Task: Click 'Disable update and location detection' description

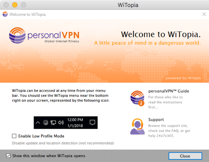Action: pos(63,143)
